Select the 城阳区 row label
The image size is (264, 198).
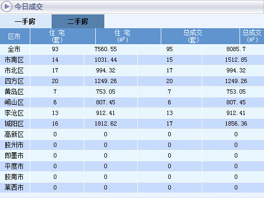tap(14, 123)
